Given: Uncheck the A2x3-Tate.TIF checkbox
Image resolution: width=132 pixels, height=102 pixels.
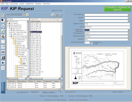Looking at the screenshot, I should (31, 63).
